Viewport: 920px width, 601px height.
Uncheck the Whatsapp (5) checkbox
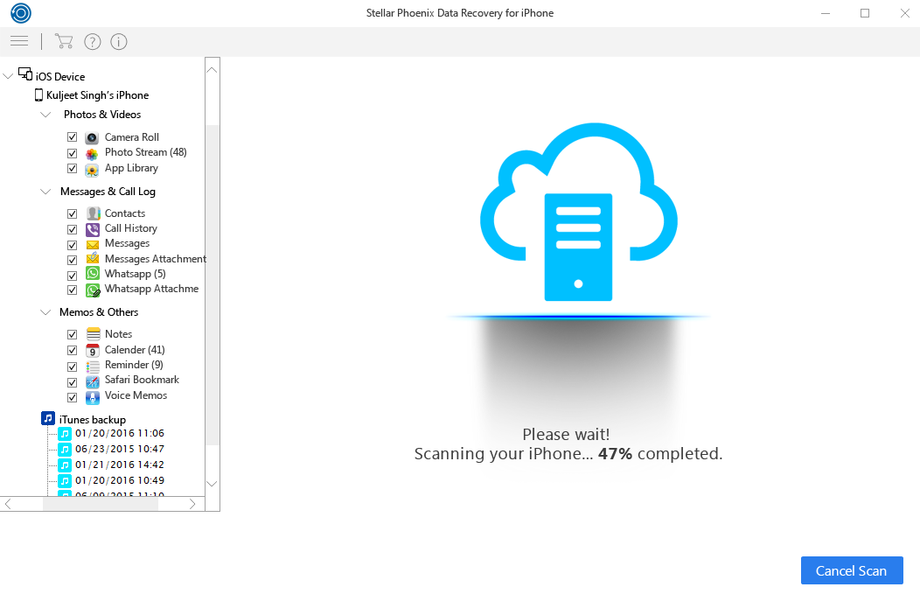(x=73, y=276)
